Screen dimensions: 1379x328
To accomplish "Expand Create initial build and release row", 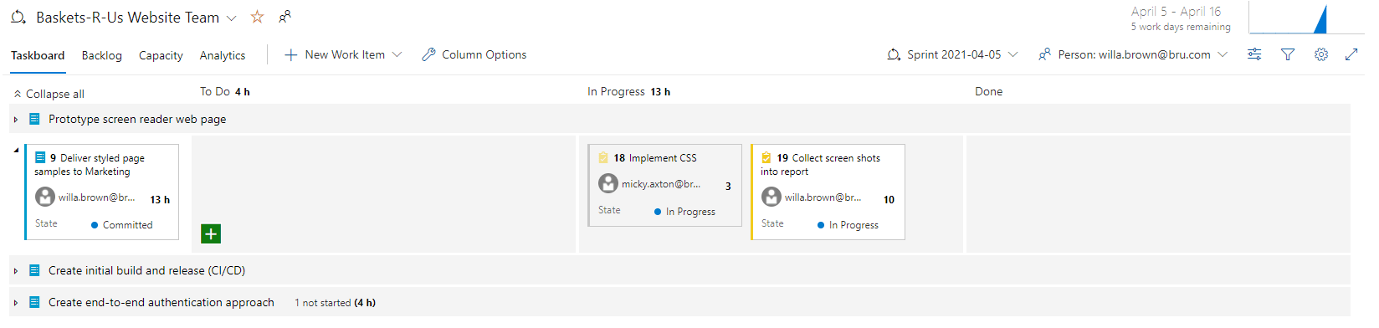I will (x=16, y=271).
